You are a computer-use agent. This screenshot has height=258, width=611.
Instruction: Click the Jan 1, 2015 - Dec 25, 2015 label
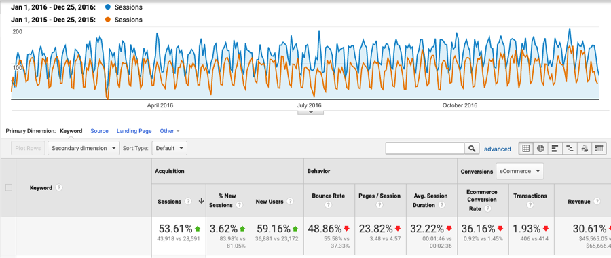click(x=54, y=20)
